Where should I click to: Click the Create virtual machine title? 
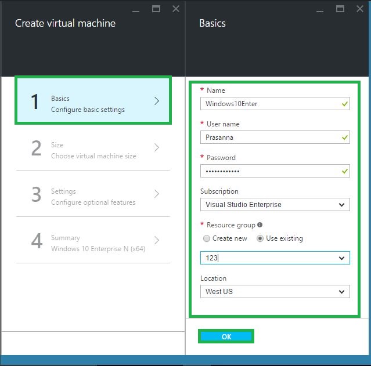point(65,23)
